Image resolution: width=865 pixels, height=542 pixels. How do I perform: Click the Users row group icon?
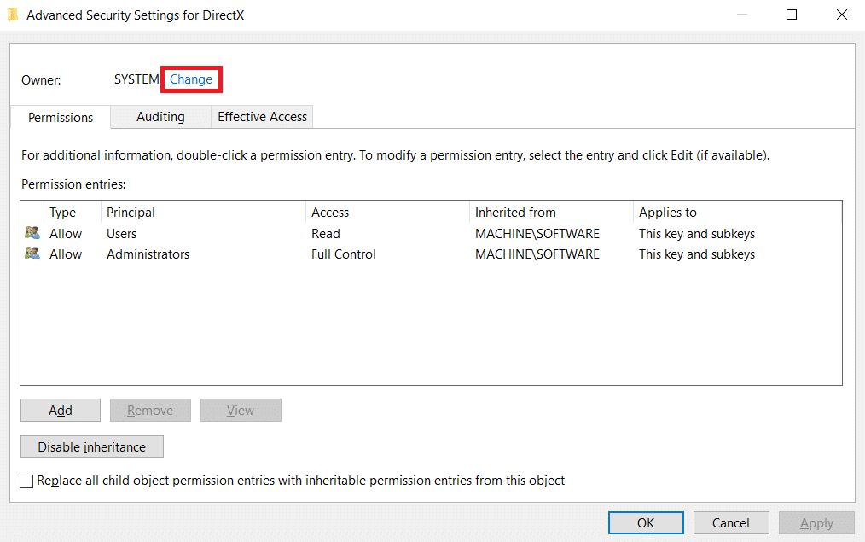32,233
